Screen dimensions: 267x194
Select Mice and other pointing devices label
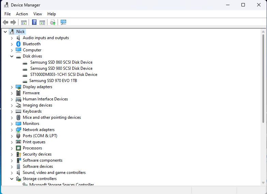pos(52,117)
